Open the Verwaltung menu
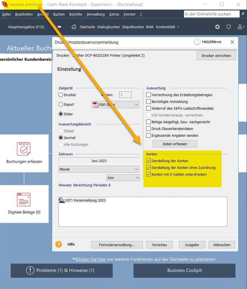The width and height of the screenshot is (247, 289). tap(96, 14)
